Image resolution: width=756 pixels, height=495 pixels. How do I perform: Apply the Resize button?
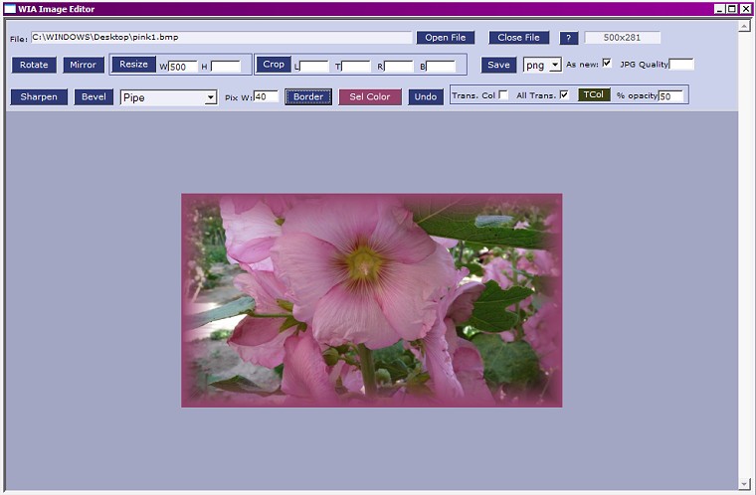tap(133, 64)
